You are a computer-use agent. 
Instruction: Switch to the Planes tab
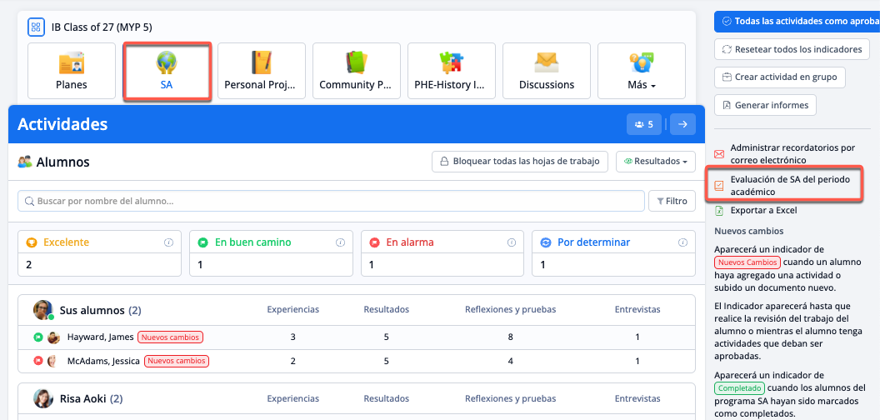coord(72,71)
